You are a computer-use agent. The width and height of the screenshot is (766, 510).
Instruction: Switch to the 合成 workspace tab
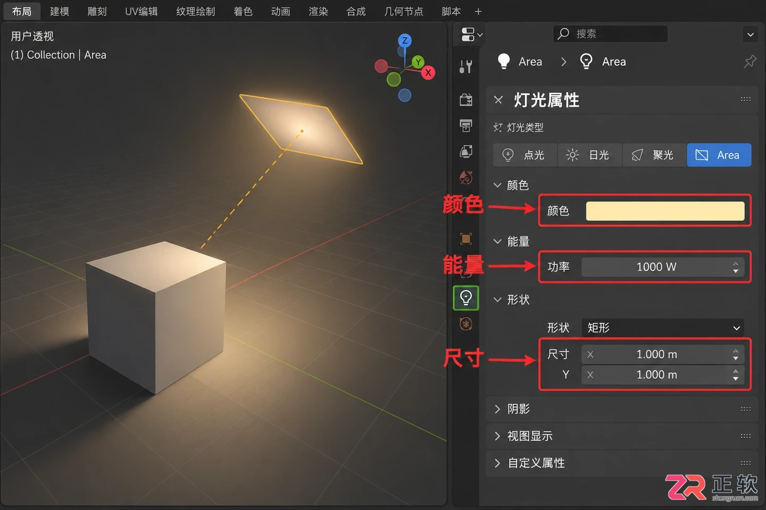(x=356, y=12)
